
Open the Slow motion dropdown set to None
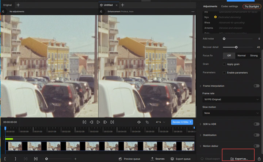coord(231,113)
